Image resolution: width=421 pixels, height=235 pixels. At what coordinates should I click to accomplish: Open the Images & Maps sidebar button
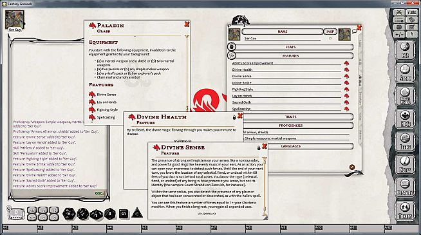tap(405, 96)
